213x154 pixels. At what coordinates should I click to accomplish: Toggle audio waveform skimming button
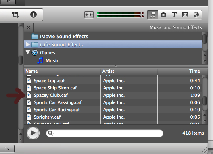[89, 15]
